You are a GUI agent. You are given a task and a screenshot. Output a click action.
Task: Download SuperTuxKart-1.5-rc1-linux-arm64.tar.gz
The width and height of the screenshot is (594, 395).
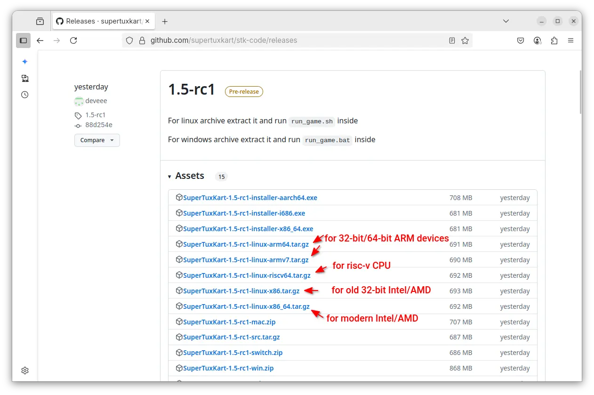coord(246,244)
